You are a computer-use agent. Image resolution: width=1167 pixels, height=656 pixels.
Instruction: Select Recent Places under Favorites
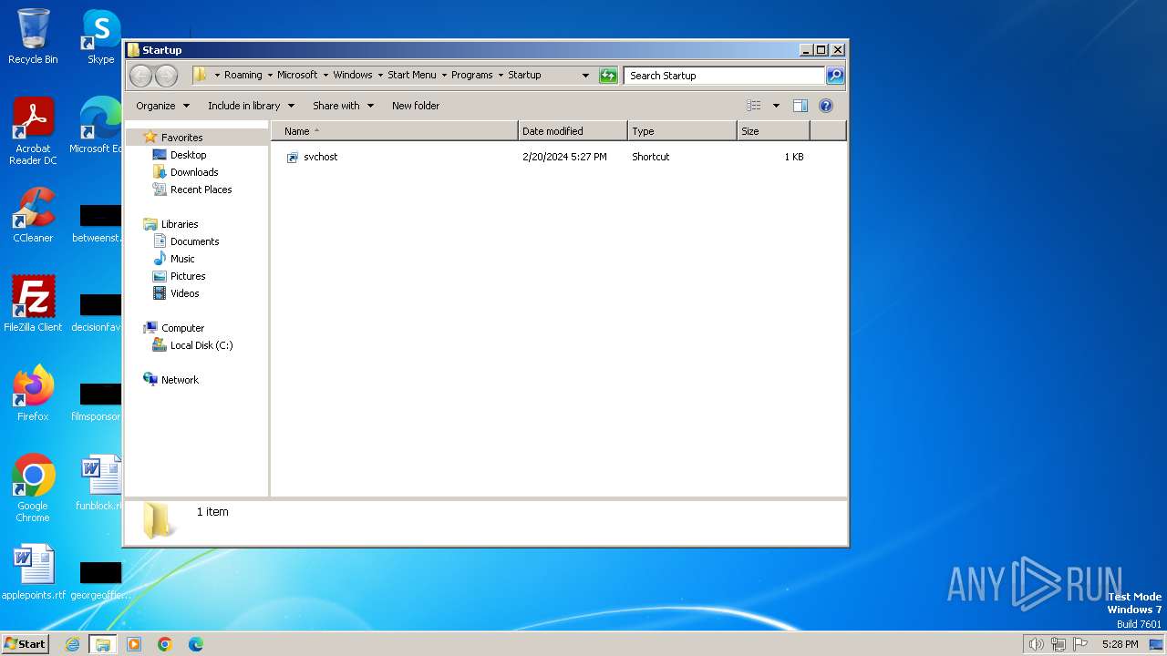coord(201,190)
